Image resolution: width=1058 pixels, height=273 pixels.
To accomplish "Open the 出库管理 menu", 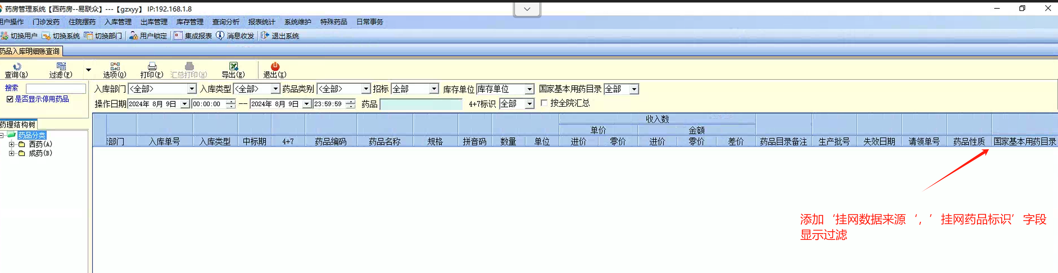I will click(154, 22).
